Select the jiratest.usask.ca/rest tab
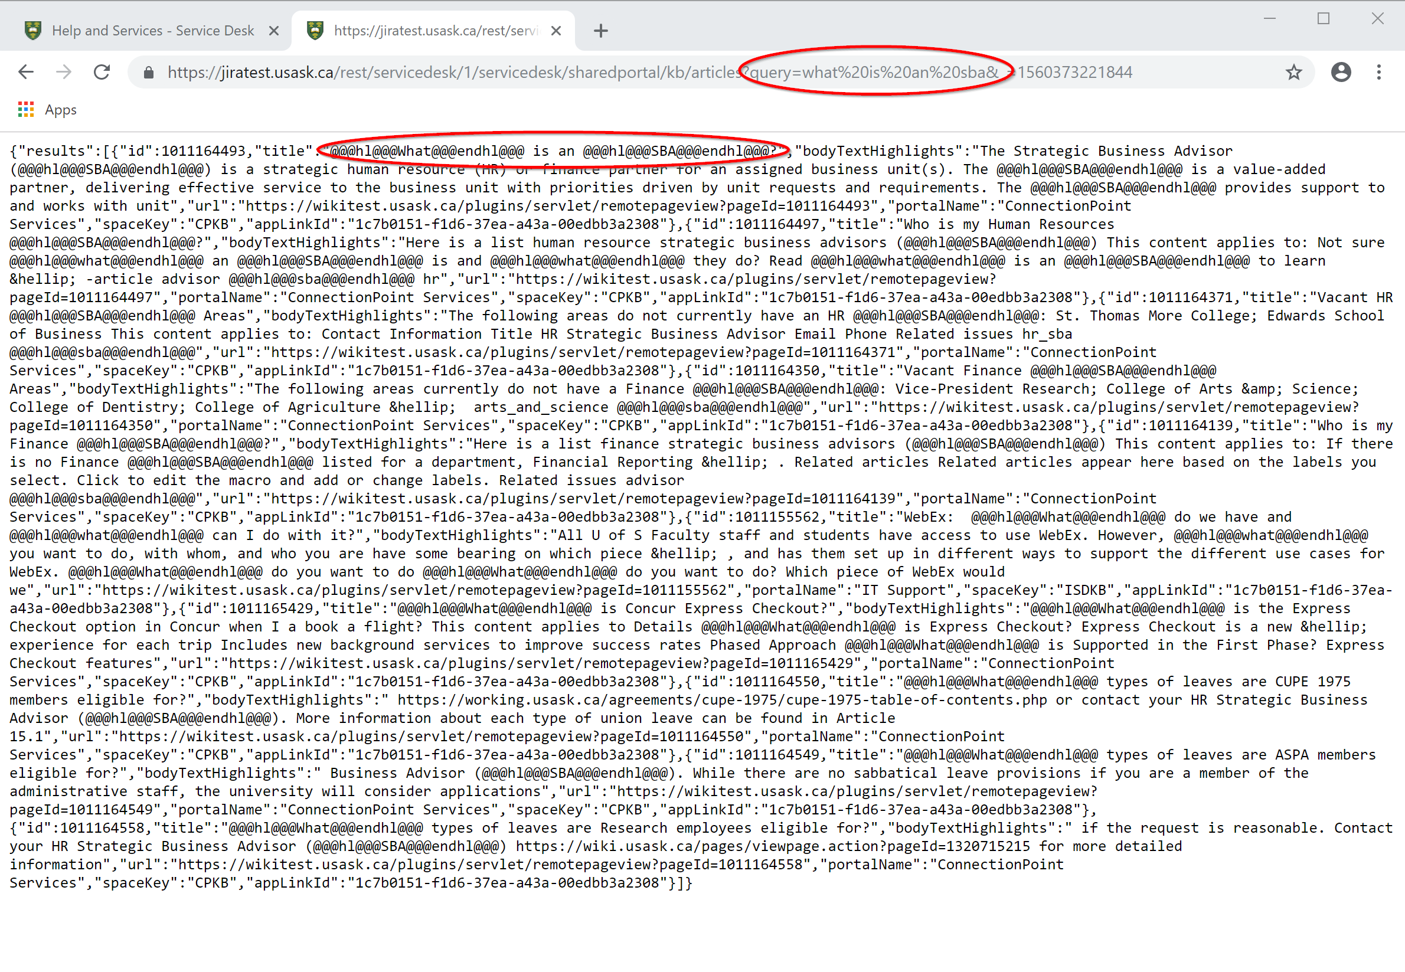This screenshot has width=1405, height=972. point(434,31)
